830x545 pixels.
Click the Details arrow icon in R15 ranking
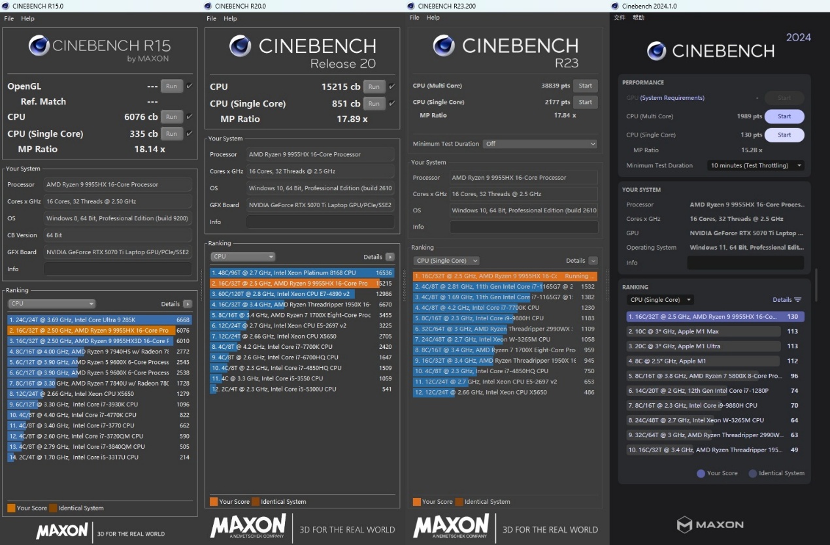point(188,304)
